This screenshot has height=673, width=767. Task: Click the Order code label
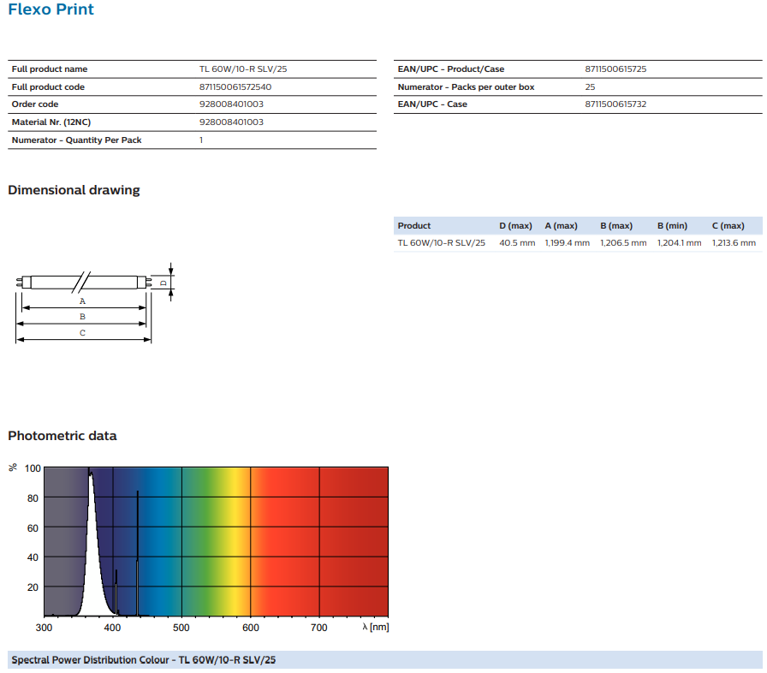pyautogui.click(x=35, y=104)
